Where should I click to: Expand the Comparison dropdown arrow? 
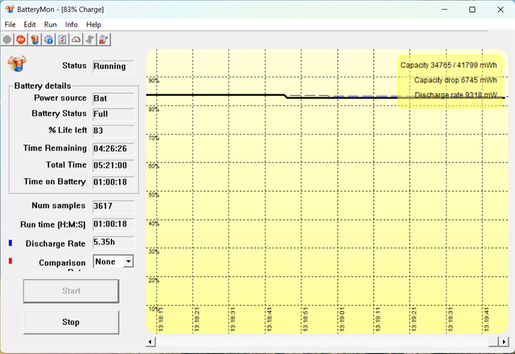click(x=128, y=261)
